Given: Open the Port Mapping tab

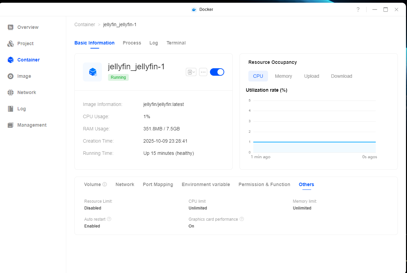Looking at the screenshot, I should point(158,184).
